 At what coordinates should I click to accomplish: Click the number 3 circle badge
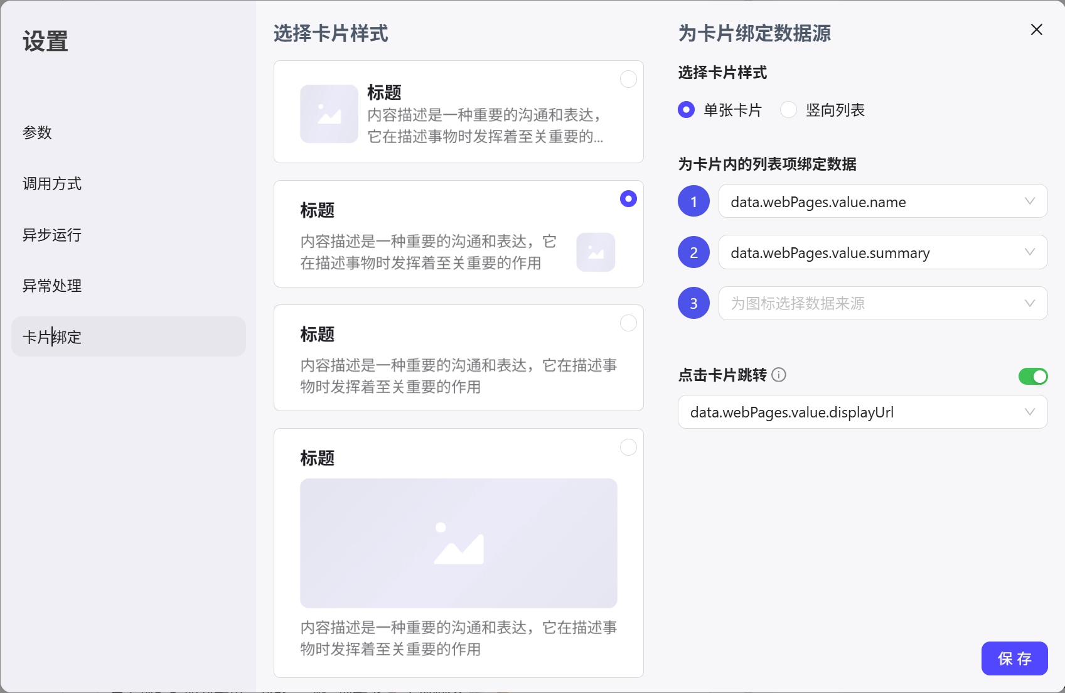click(x=693, y=303)
